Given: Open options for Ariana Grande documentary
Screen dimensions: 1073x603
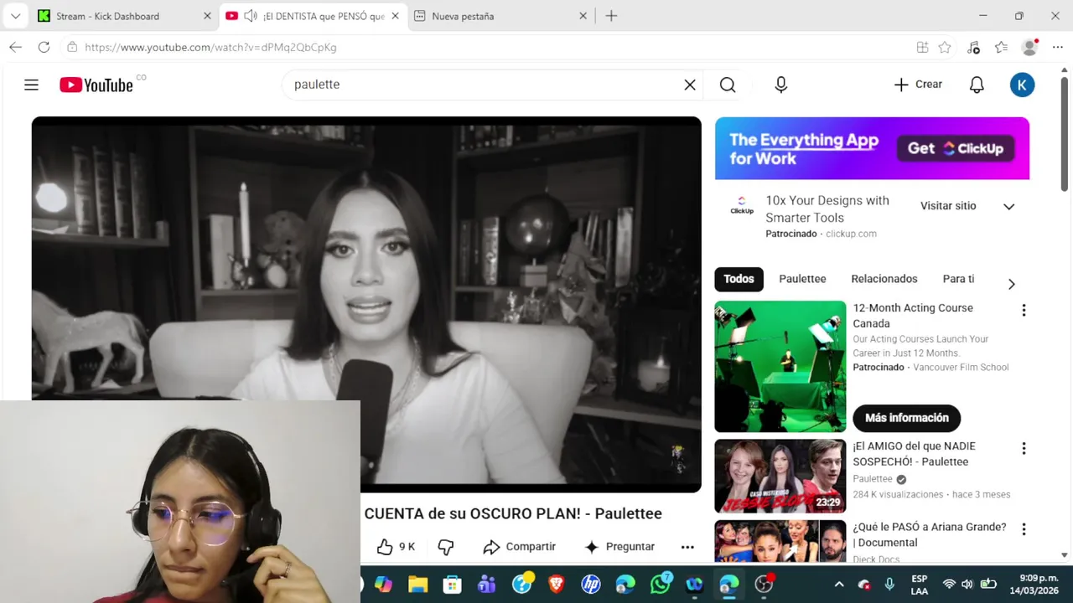Looking at the screenshot, I should 1024,529.
